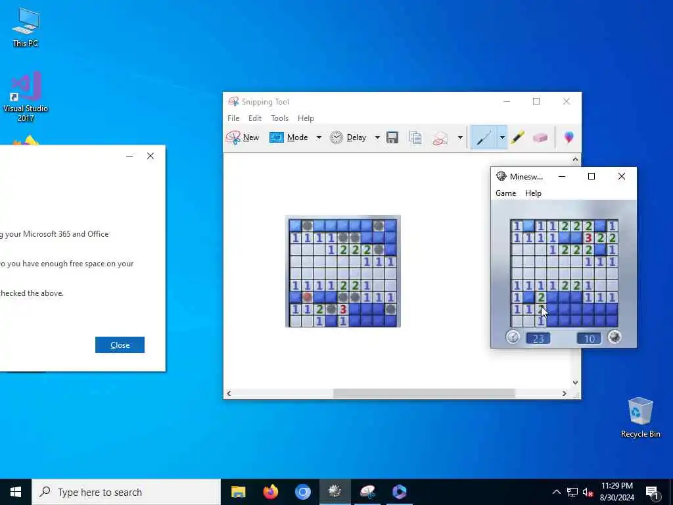
Task: Click the Save Snip floppy disk icon
Action: point(392,137)
